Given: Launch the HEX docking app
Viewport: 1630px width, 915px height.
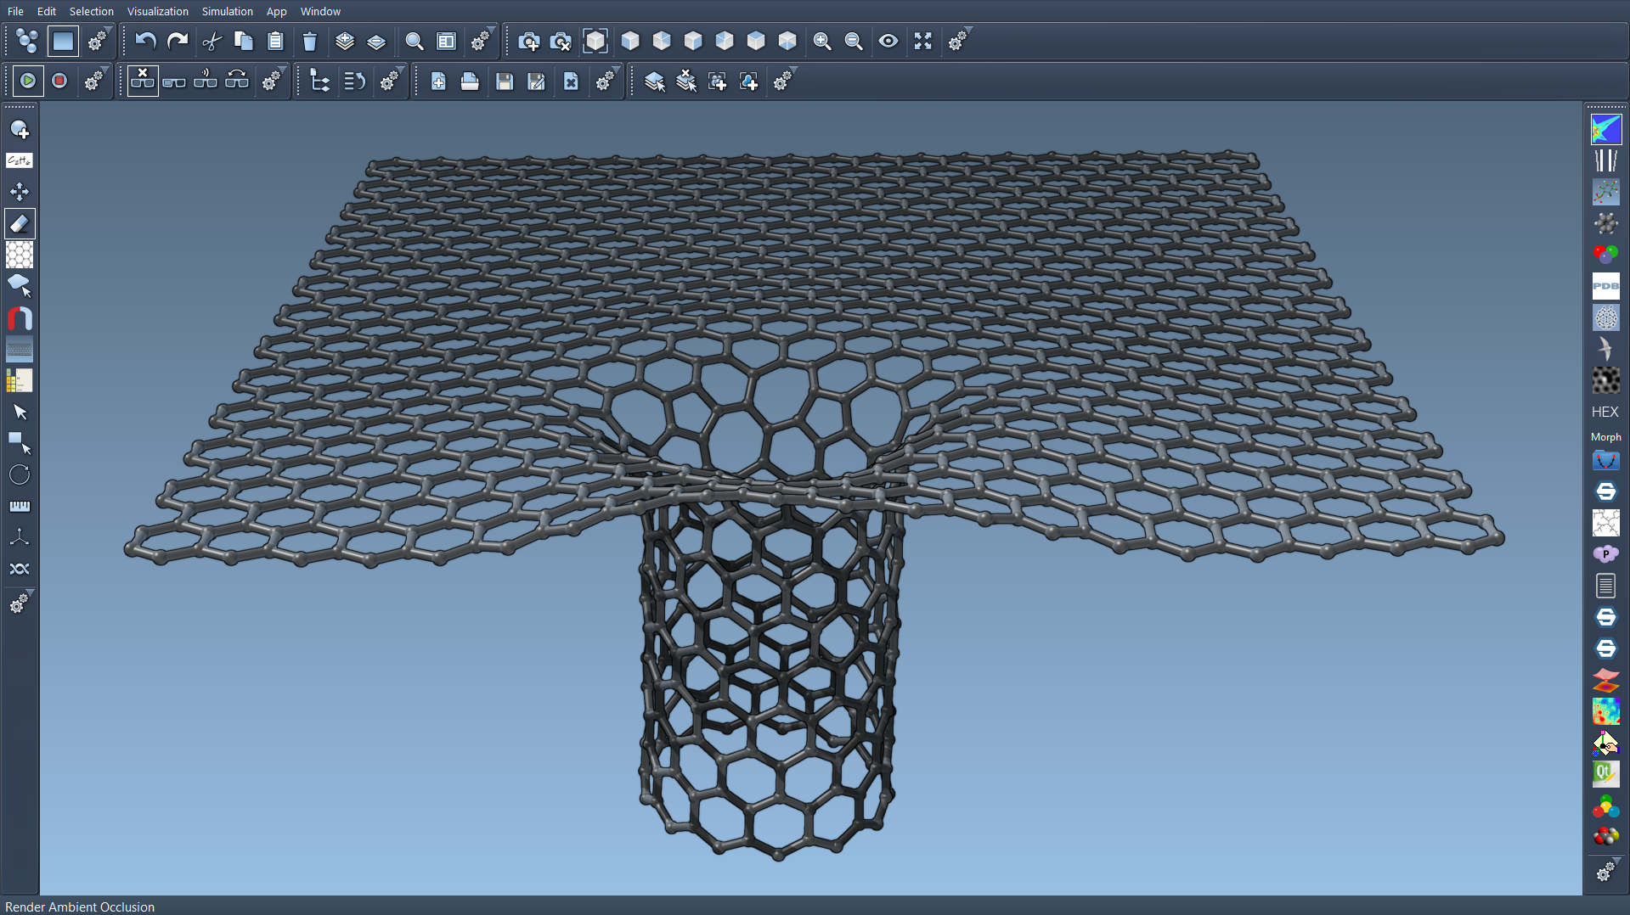Looking at the screenshot, I should click(1605, 412).
